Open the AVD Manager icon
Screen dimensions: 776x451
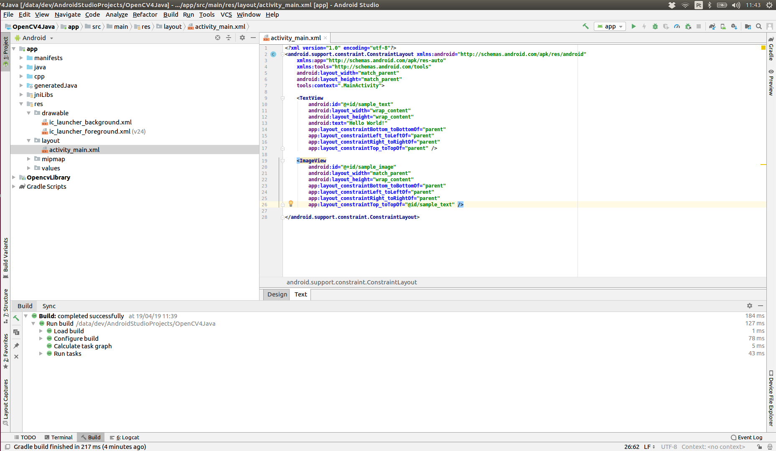[x=723, y=26]
